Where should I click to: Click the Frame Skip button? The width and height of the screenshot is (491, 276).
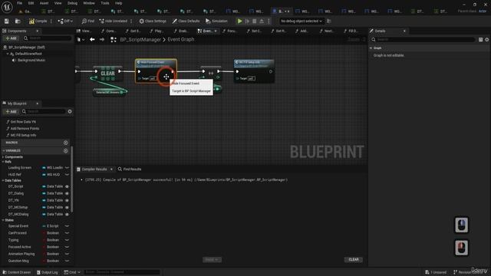247,21
